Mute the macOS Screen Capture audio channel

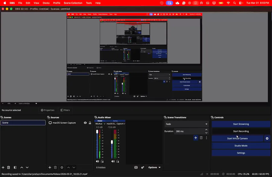tap(113, 161)
